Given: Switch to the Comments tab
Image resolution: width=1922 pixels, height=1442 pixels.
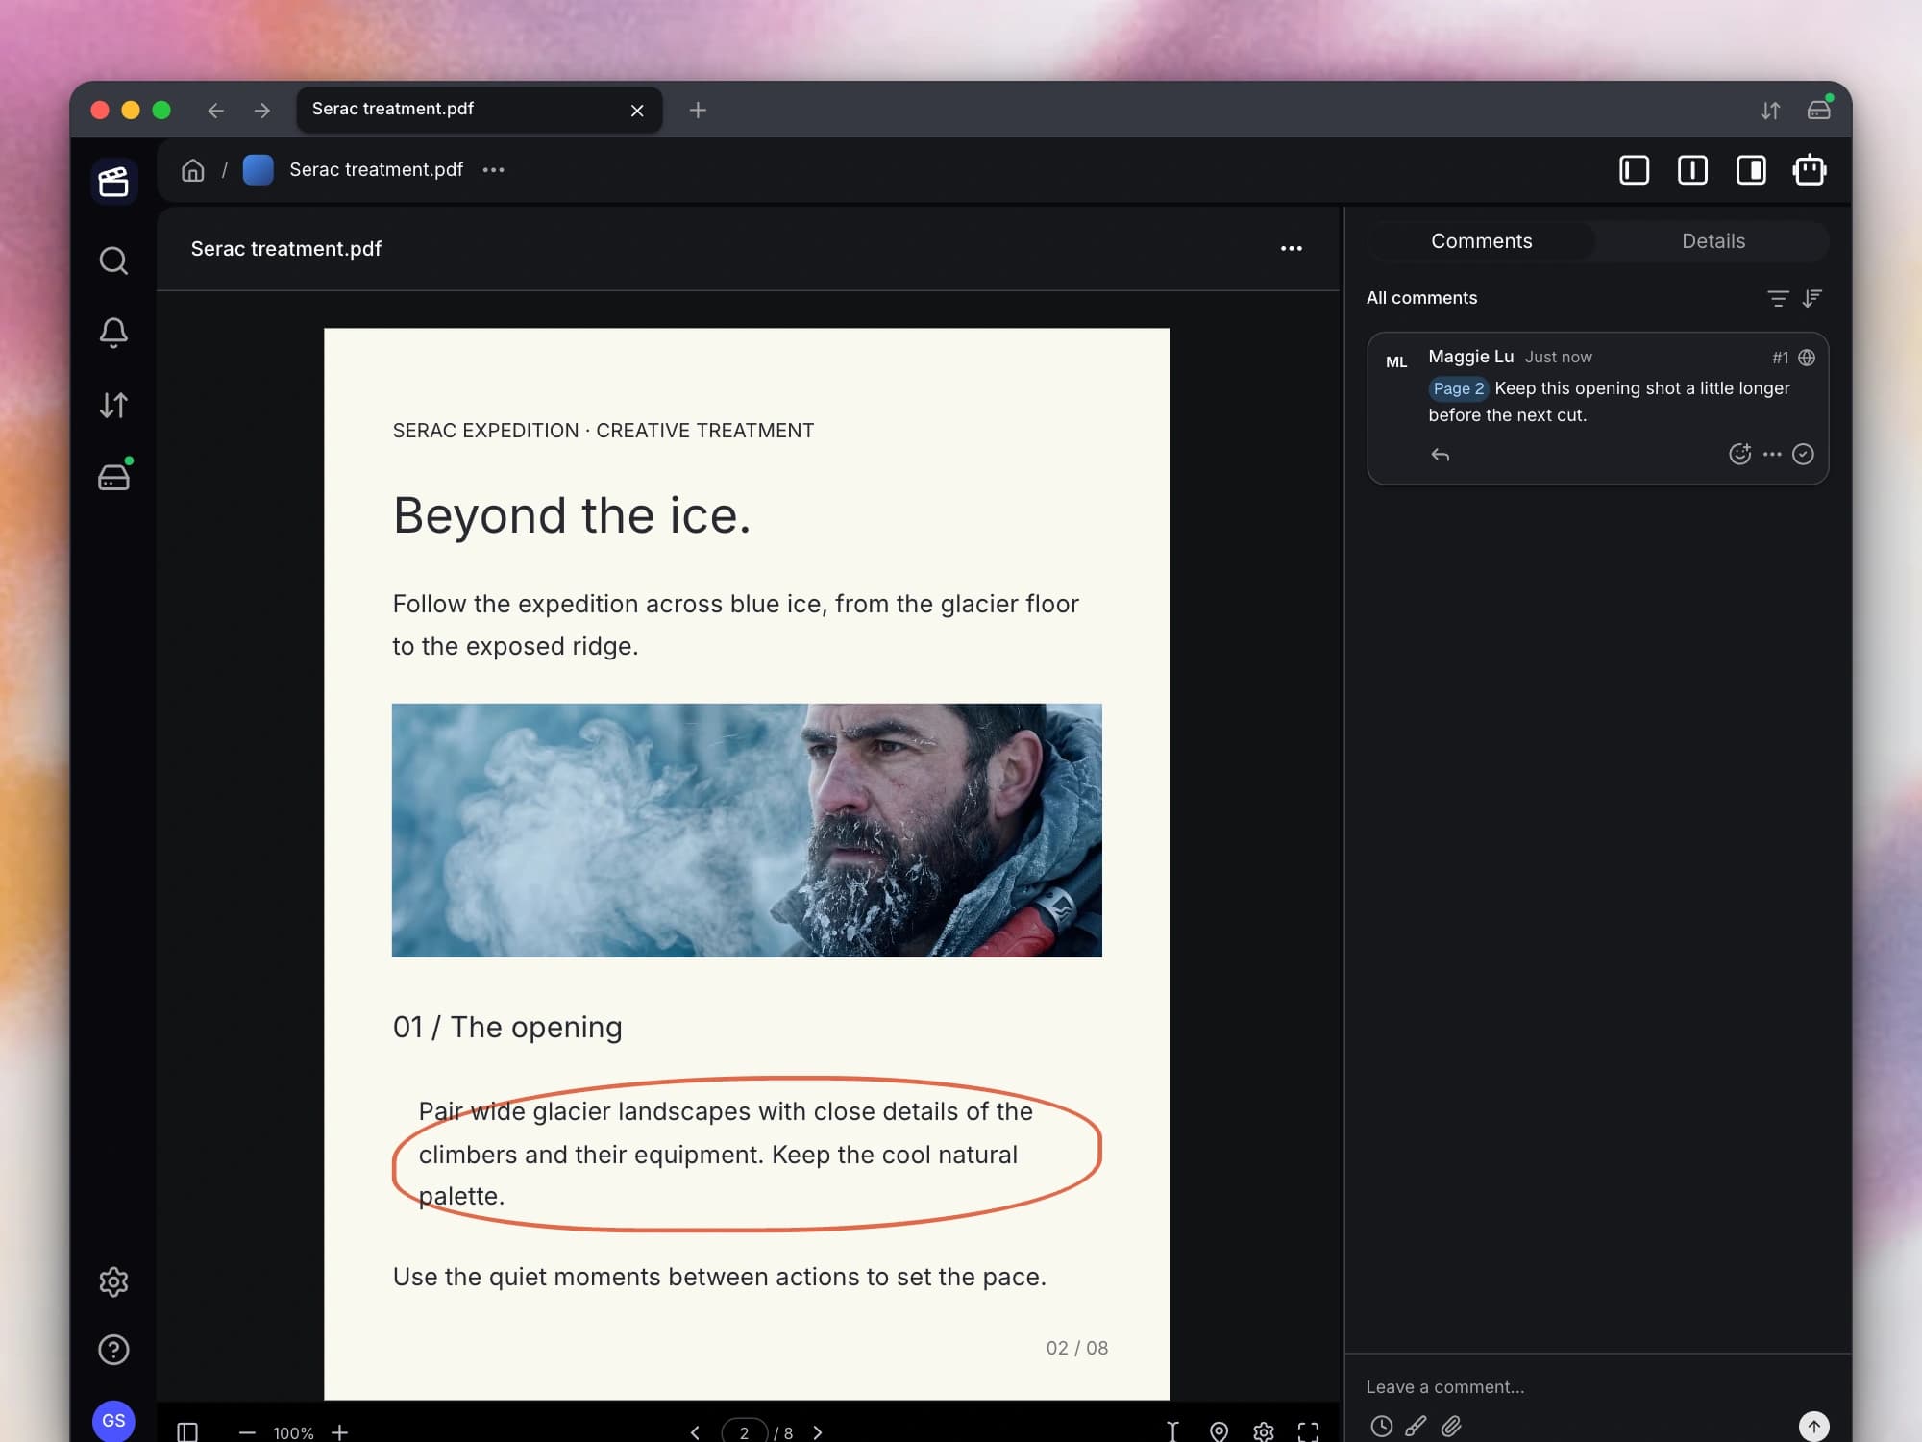Looking at the screenshot, I should (1481, 241).
